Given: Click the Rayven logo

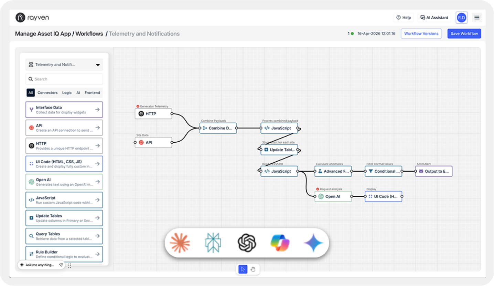Looking at the screenshot, I should click(x=32, y=17).
